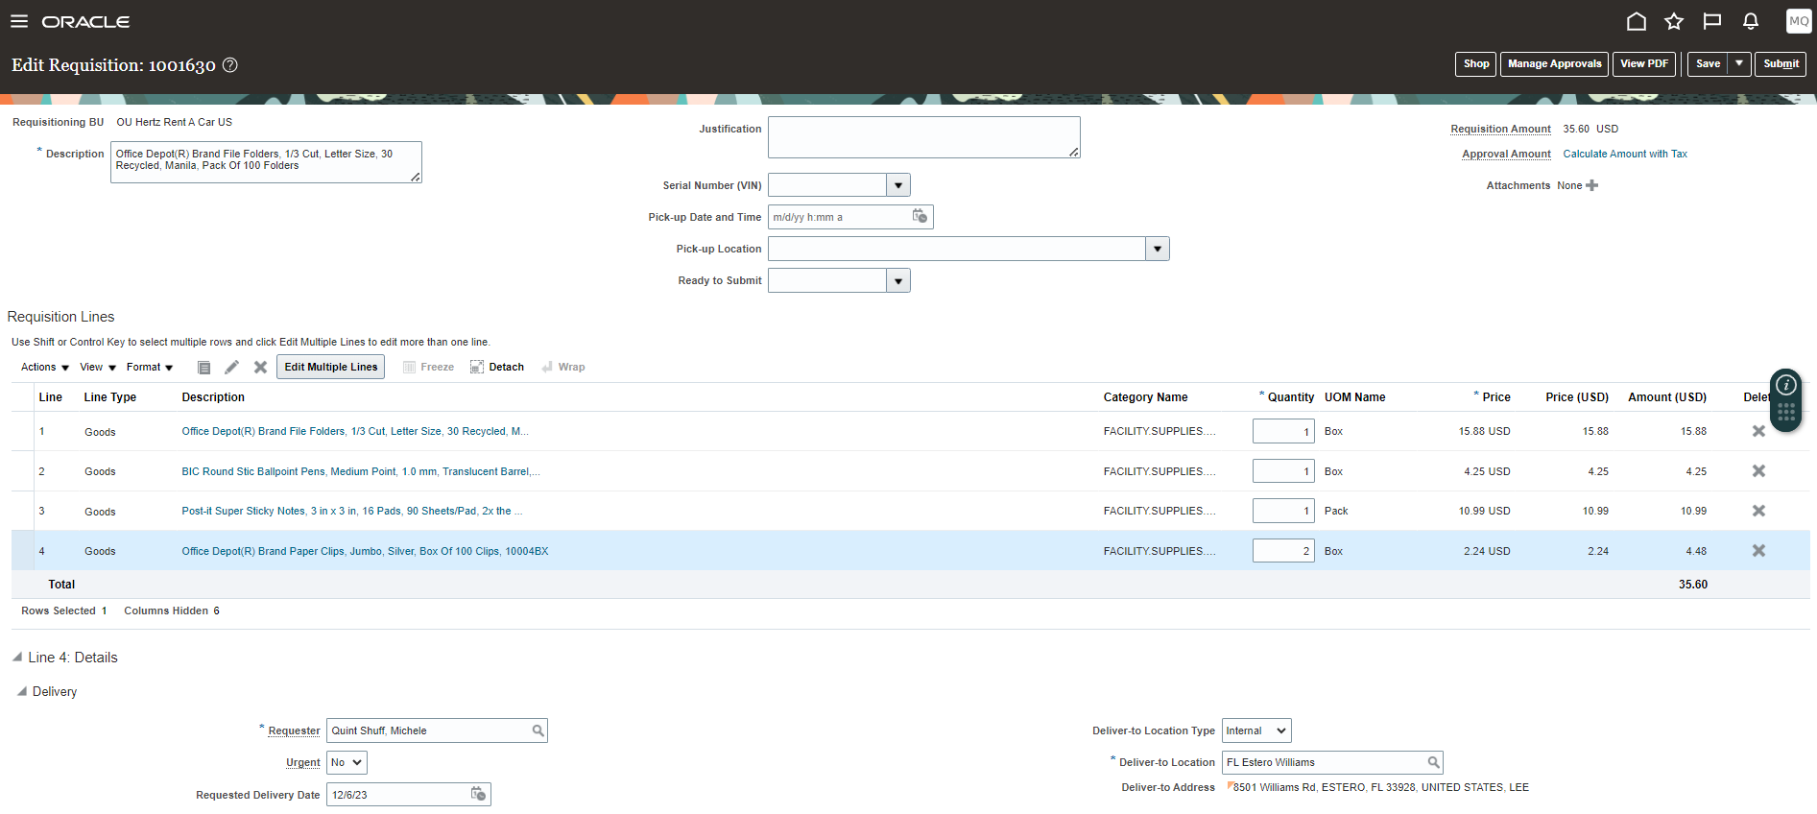Collapse the Line 4: Details section
Viewport: 1817px width, 814px height.
coord(17,658)
